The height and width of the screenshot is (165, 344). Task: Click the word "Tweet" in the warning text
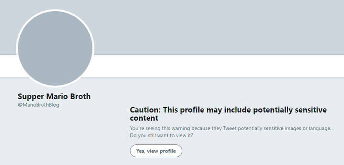[230, 128]
